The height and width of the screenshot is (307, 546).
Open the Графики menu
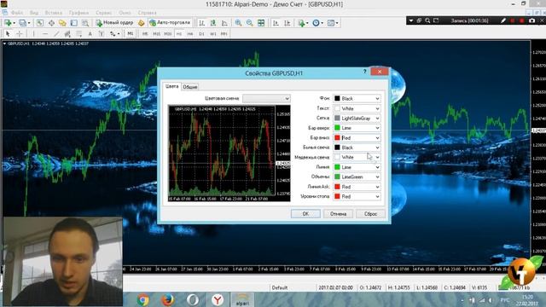coord(78,13)
